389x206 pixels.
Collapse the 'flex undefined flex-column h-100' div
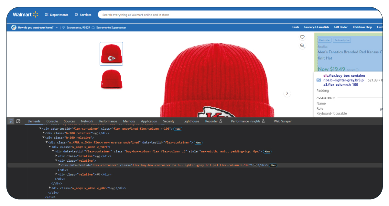[x=40, y=129]
